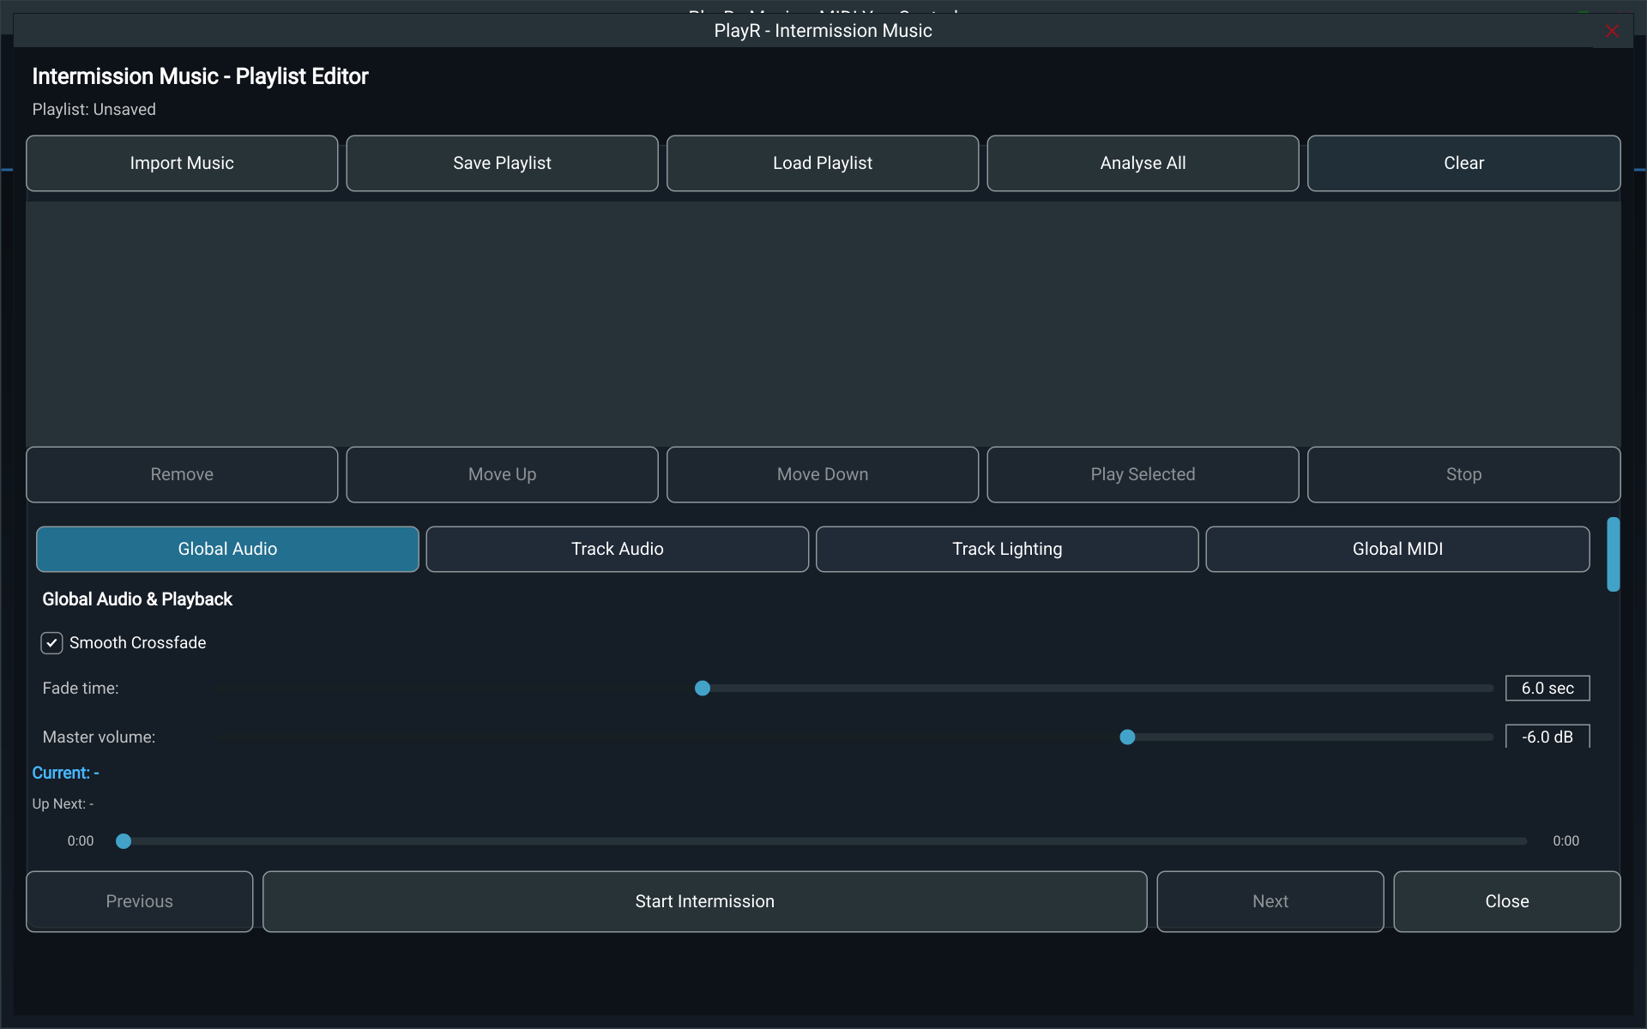Click the Move Down button
Viewport: 1647px width, 1029px height.
click(x=823, y=474)
